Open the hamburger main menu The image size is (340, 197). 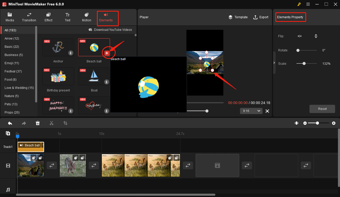click(308, 4)
